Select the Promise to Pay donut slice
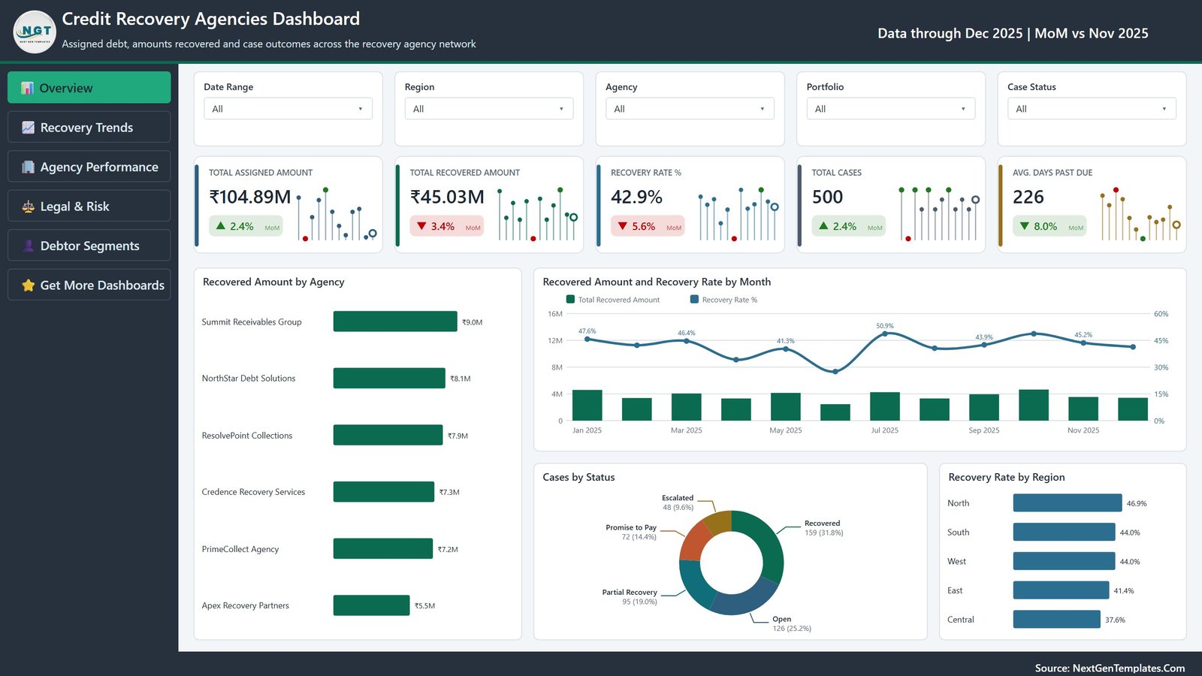1202x676 pixels. click(693, 539)
